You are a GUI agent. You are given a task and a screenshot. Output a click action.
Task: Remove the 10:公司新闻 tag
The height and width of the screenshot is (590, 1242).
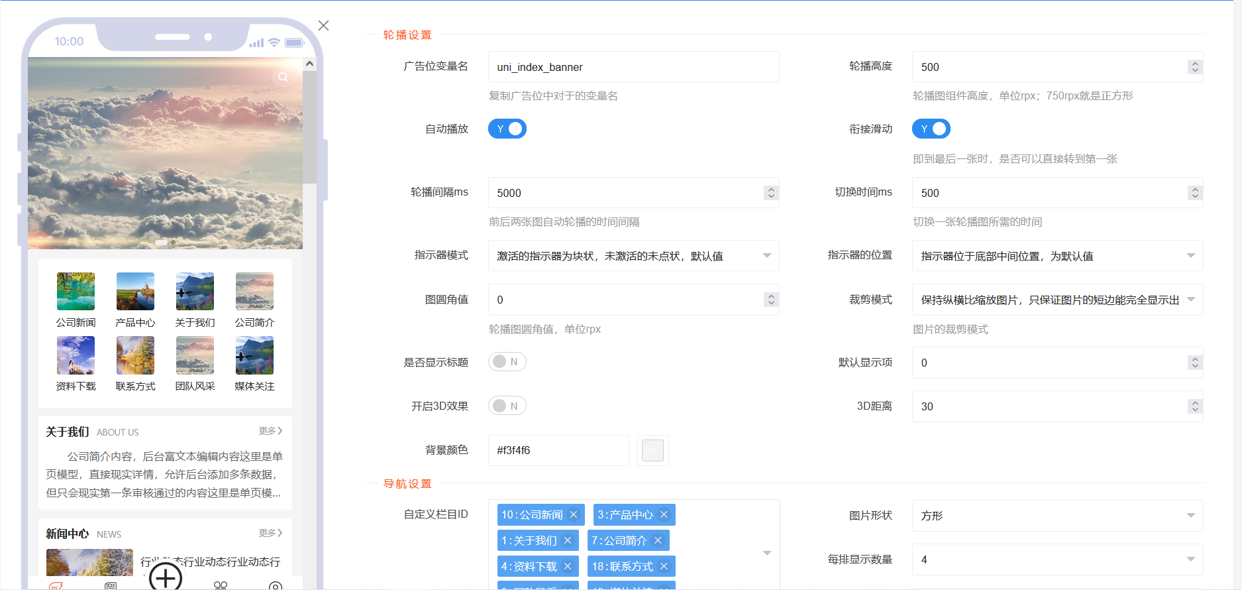coord(574,515)
